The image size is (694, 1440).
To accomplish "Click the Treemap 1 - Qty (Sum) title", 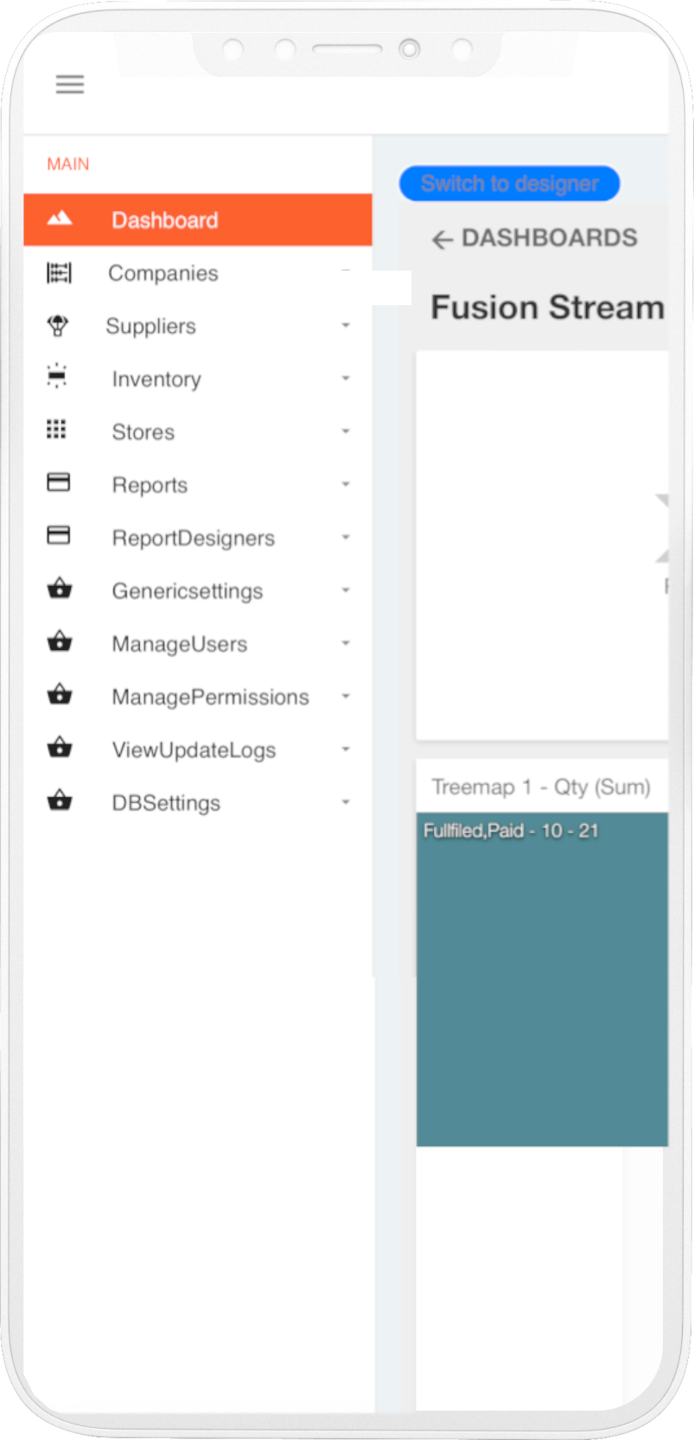I will pos(541,787).
